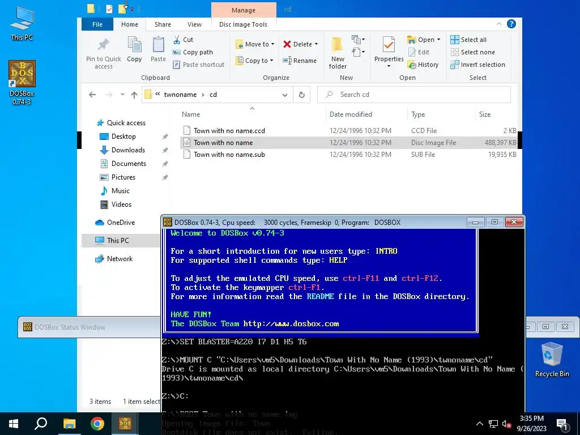The width and height of the screenshot is (580, 435).
Task: Open the Disc Image Tools tab
Action: [x=243, y=24]
